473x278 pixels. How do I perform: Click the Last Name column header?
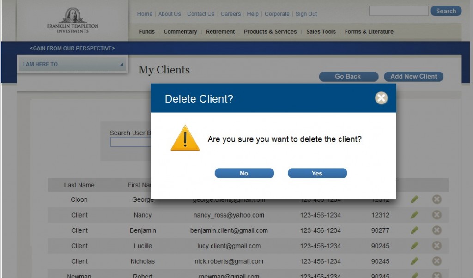(x=79, y=185)
